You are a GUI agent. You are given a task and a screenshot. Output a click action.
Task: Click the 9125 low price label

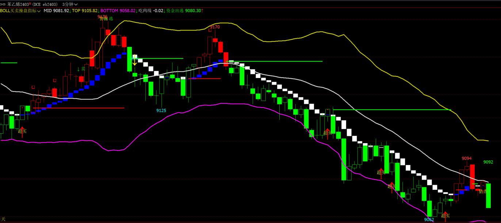click(161, 110)
